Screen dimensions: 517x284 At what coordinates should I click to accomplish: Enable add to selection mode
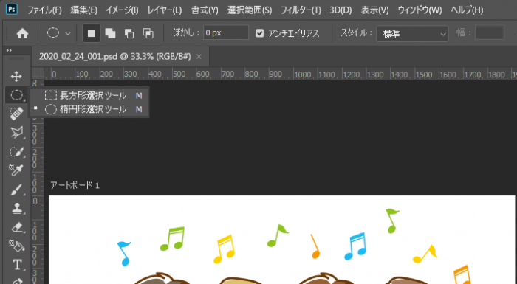(110, 33)
